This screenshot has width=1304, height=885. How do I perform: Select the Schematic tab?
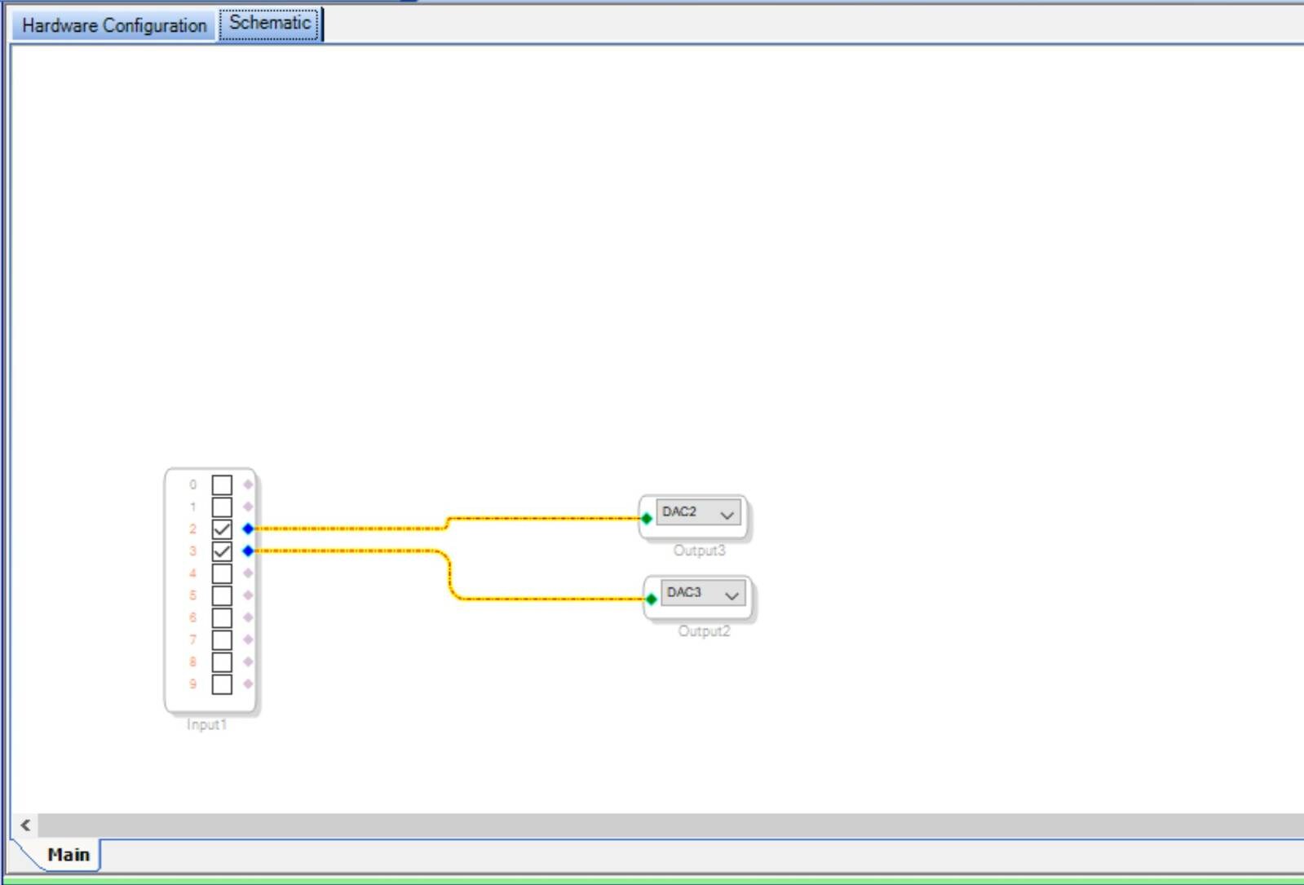coord(270,23)
